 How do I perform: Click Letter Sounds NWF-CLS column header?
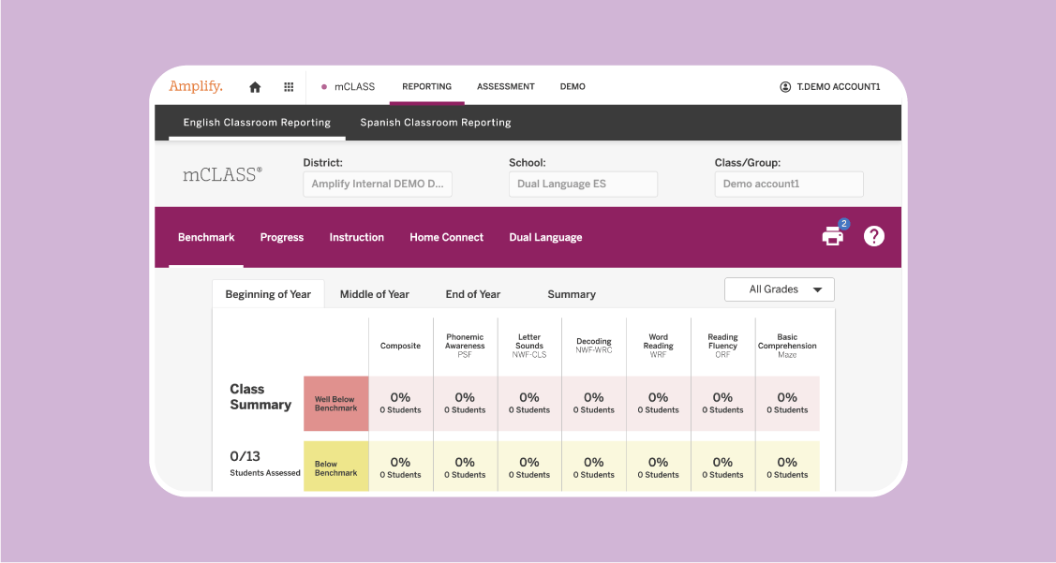529,346
